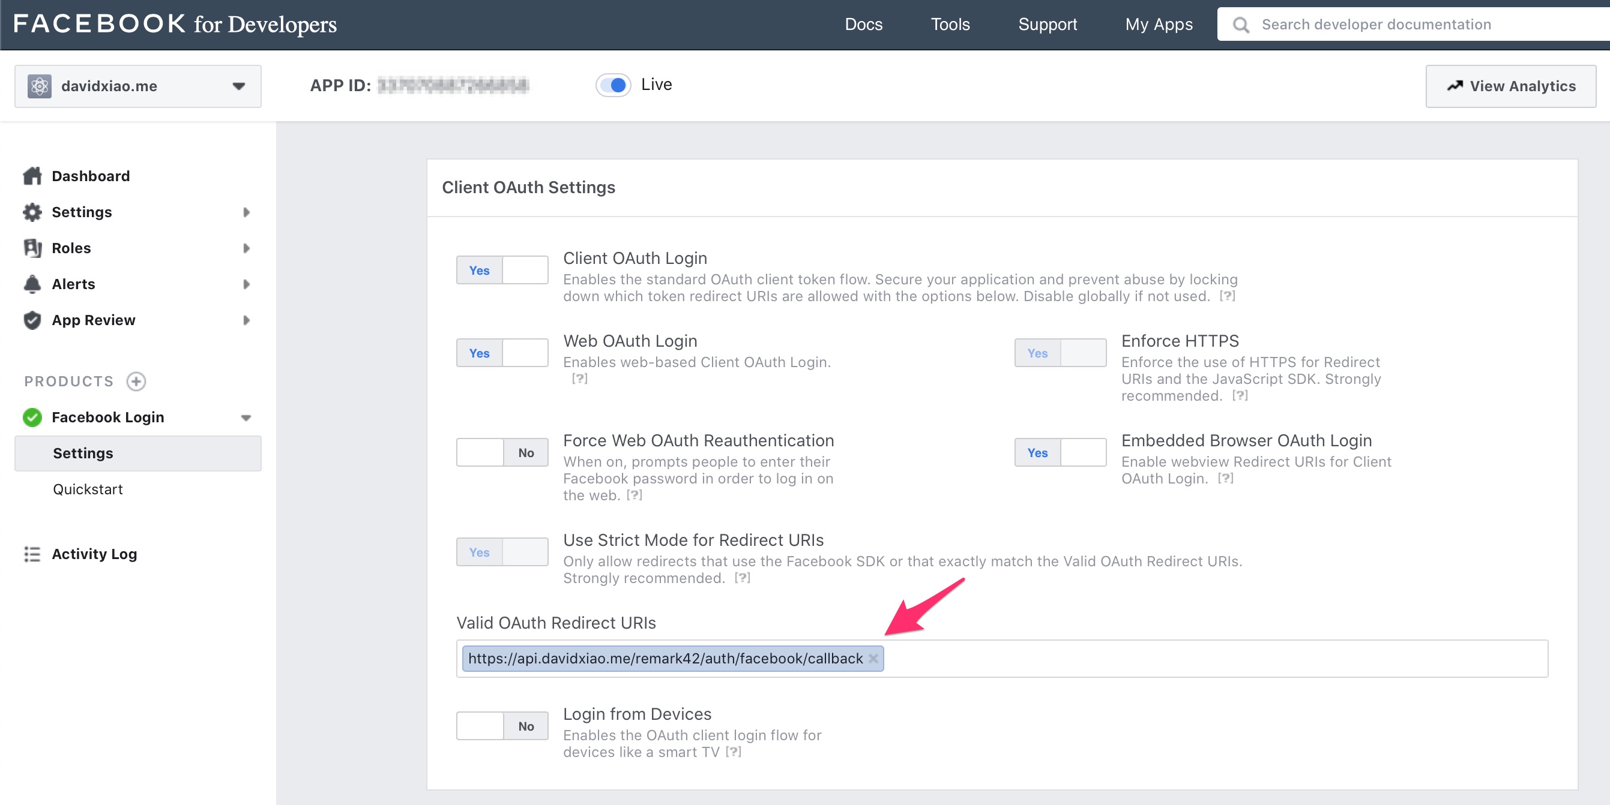Expand the Alerts submenu arrow
Viewport: 1610px width, 805px height.
point(246,284)
